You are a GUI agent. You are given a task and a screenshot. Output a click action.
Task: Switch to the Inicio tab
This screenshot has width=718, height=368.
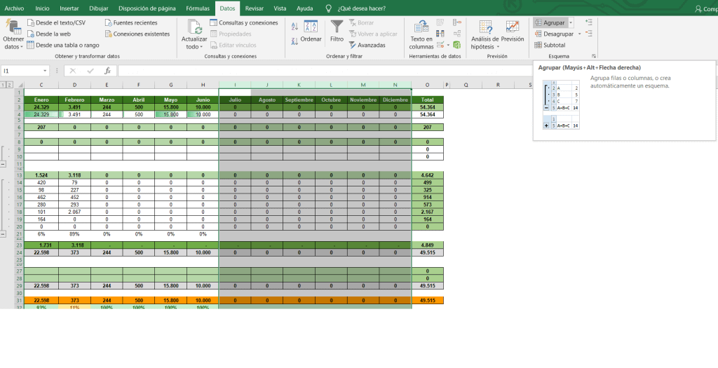tap(42, 8)
